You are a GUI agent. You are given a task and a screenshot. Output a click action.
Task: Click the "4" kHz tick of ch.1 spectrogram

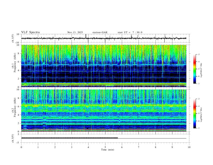pos(19,70)
